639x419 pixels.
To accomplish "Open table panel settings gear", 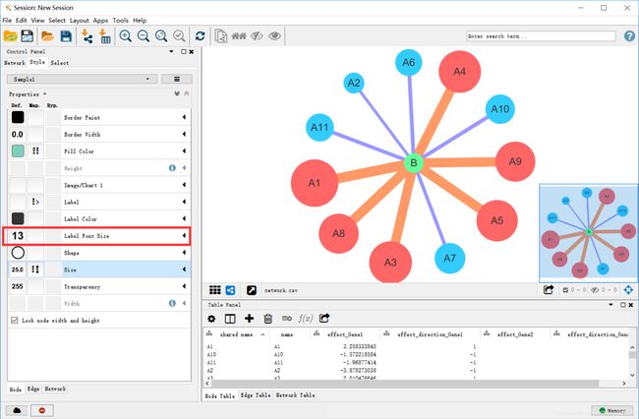I will [x=211, y=319].
